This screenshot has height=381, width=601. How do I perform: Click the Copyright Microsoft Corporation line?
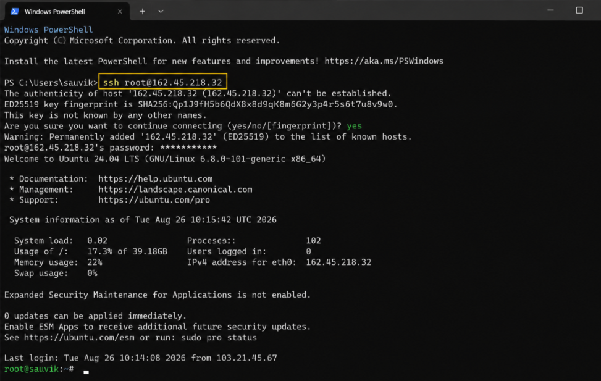(x=142, y=40)
